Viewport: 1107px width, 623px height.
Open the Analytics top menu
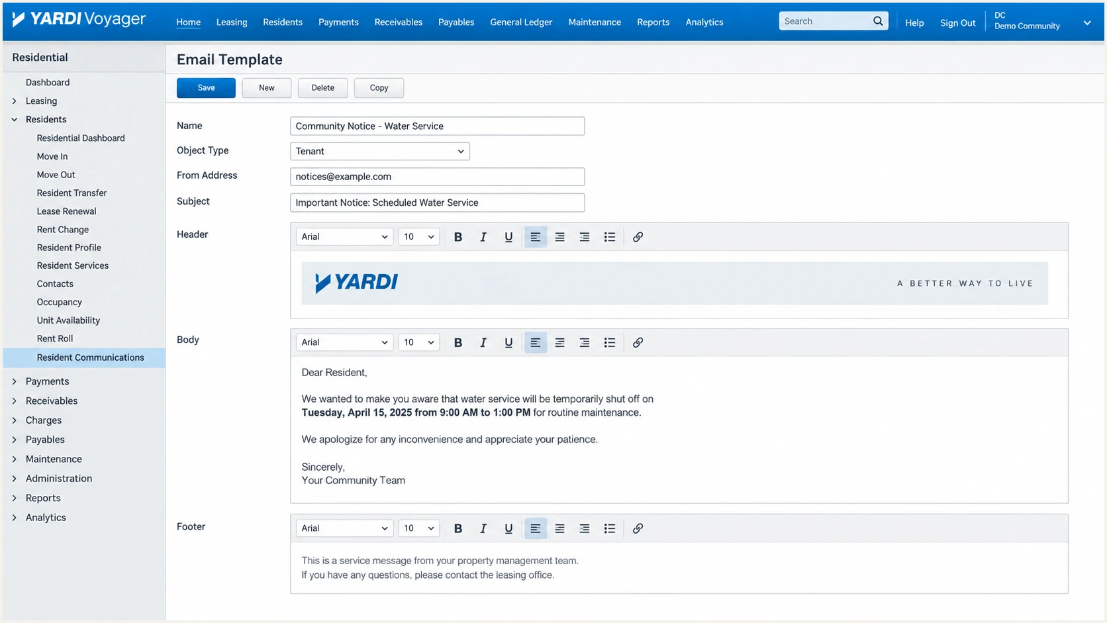click(704, 22)
